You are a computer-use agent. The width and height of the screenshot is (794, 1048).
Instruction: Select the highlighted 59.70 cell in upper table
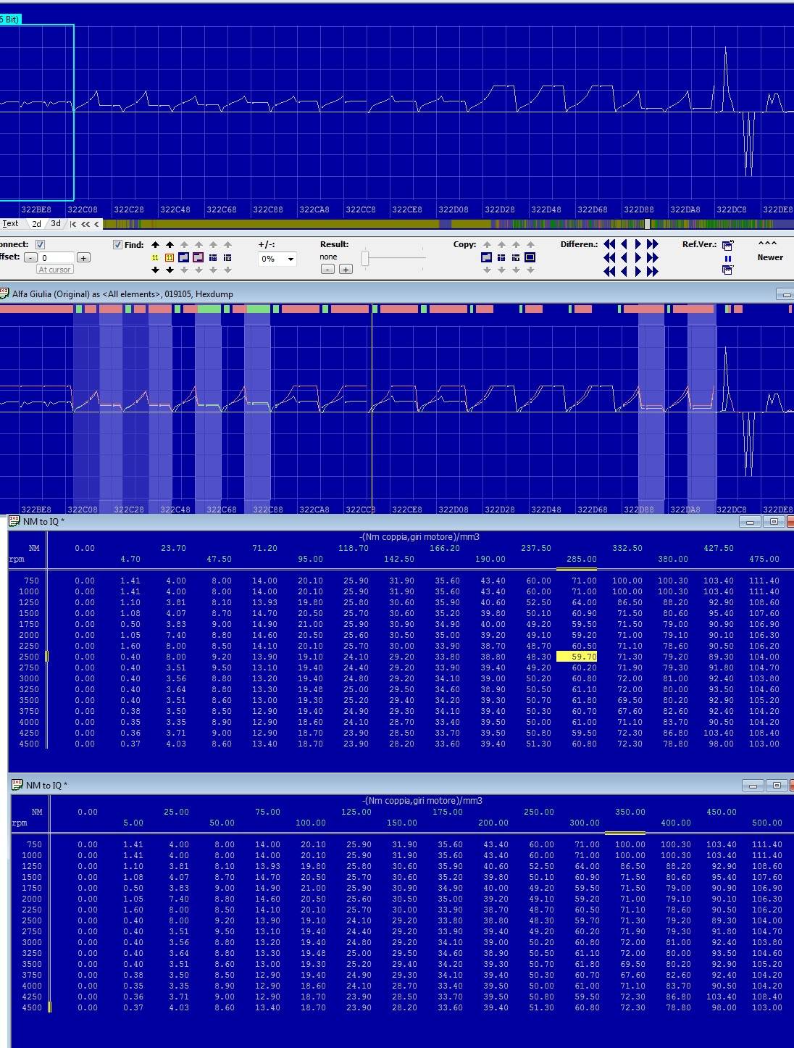coord(577,657)
